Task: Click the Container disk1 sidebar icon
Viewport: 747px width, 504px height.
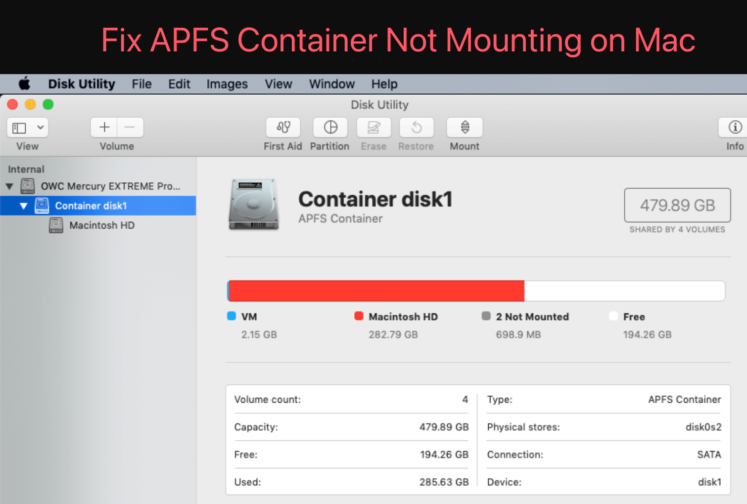Action: pyautogui.click(x=42, y=206)
